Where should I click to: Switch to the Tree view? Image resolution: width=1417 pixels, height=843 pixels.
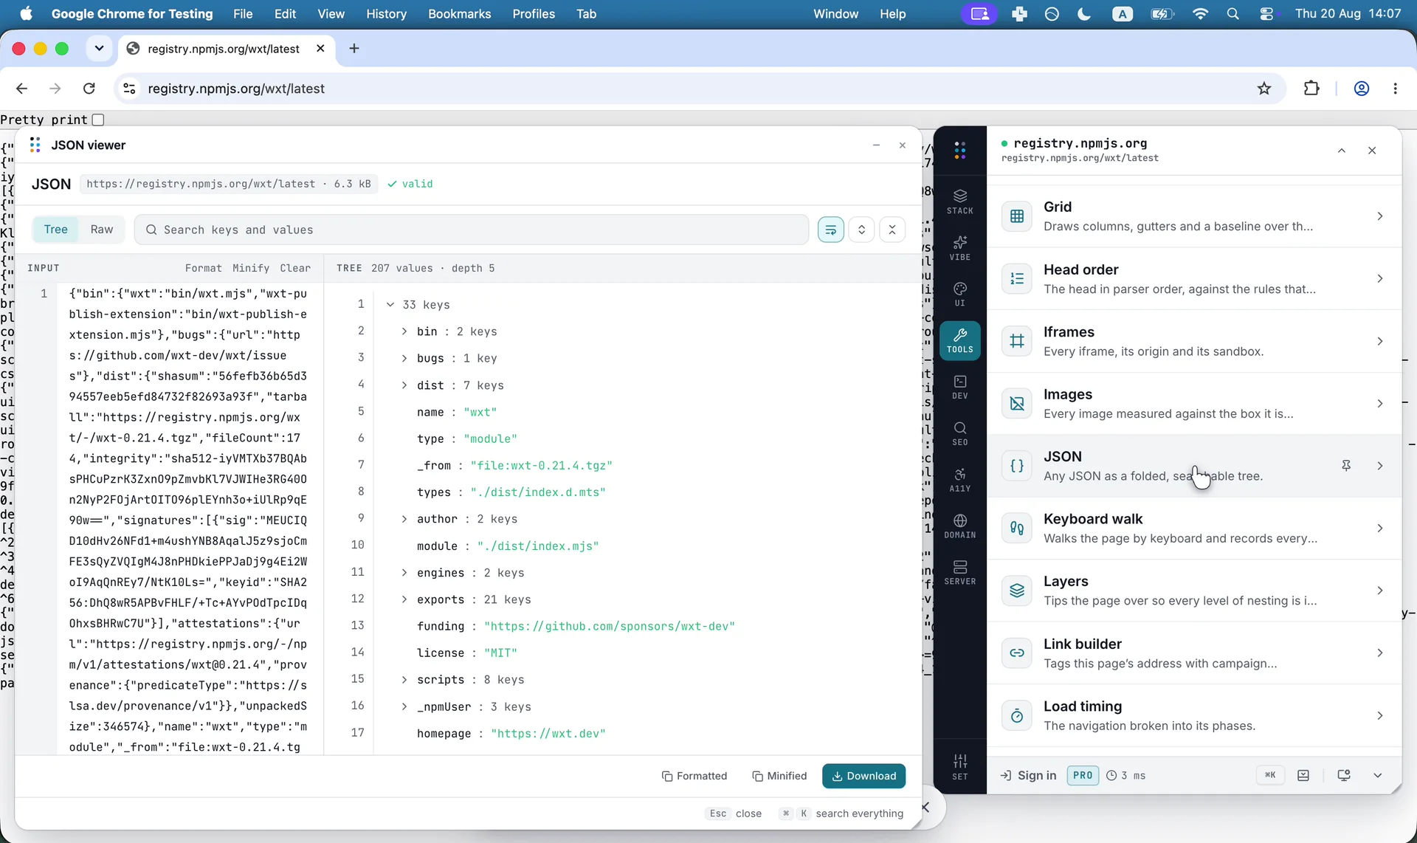(55, 230)
